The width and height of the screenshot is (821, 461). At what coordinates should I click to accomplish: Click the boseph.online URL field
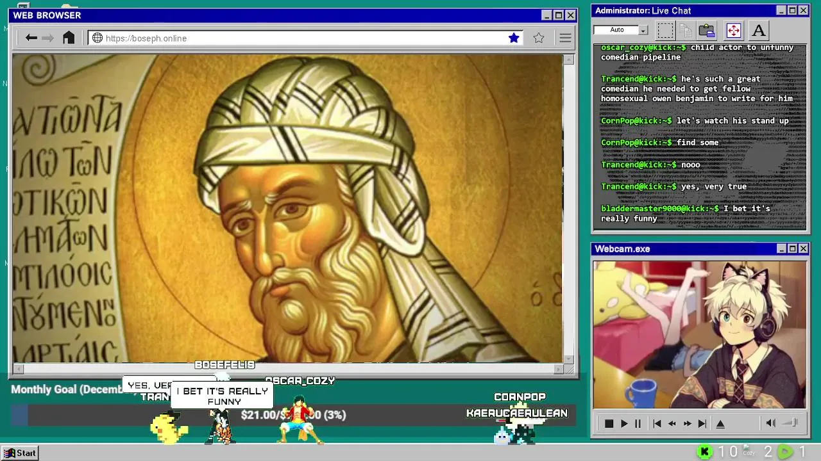point(306,38)
